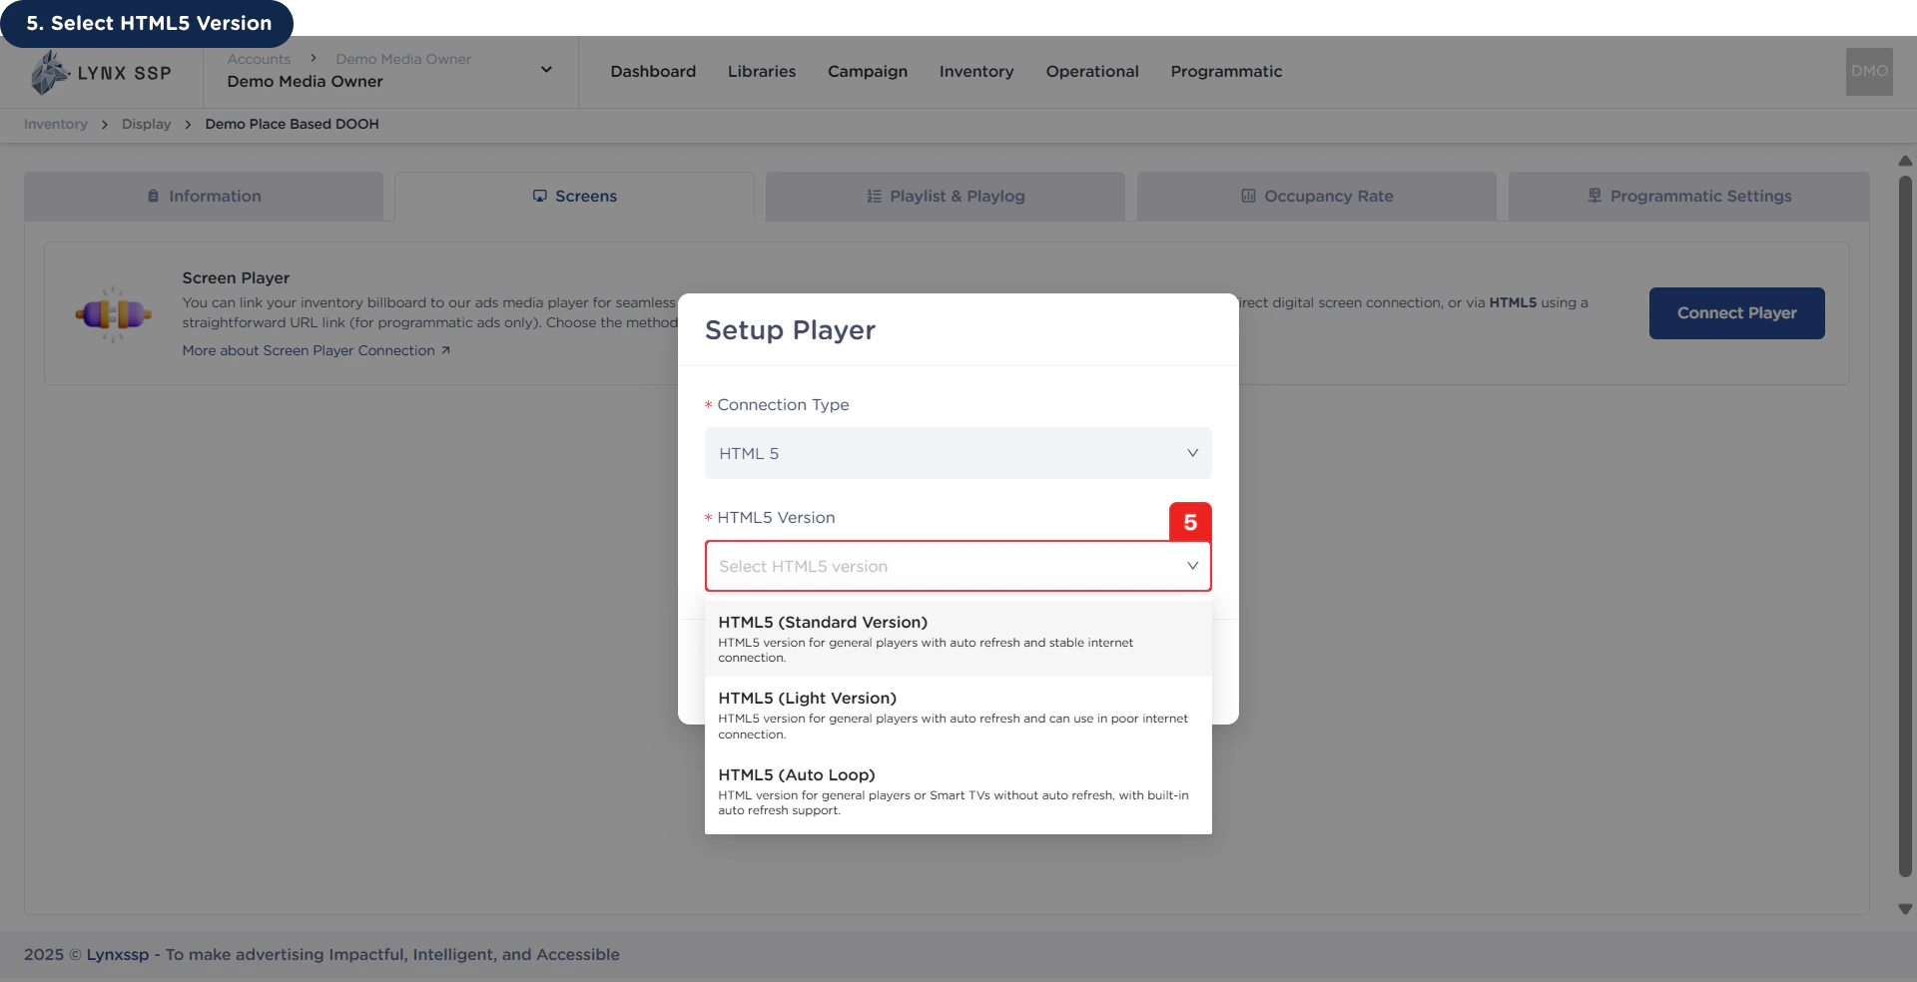This screenshot has height=982, width=1917.
Task: Open the More about Screen Player Connection link
Action: (x=308, y=350)
